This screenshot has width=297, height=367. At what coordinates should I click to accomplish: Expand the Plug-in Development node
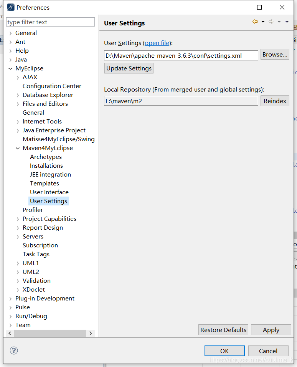(10, 299)
